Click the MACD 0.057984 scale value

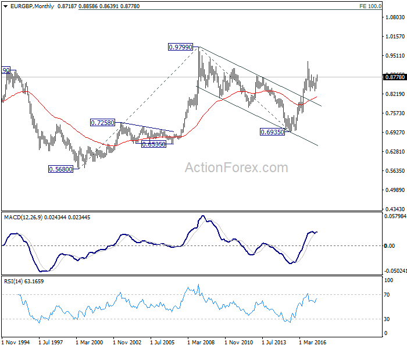tap(395, 216)
